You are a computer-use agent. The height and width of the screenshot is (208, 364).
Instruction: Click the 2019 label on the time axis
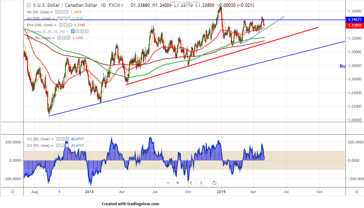[x=221, y=192]
